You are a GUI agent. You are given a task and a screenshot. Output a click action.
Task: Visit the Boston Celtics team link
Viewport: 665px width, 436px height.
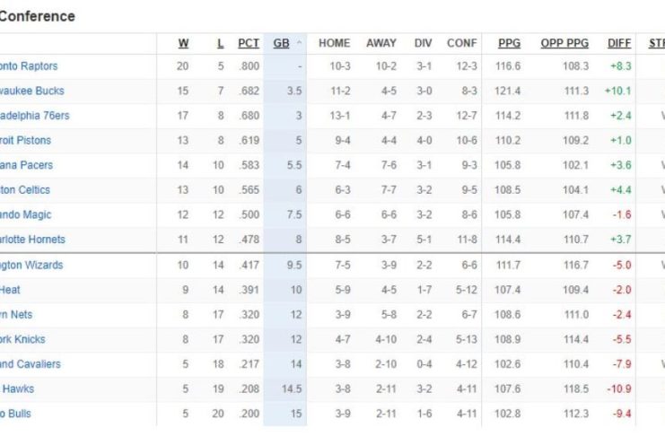(25, 190)
